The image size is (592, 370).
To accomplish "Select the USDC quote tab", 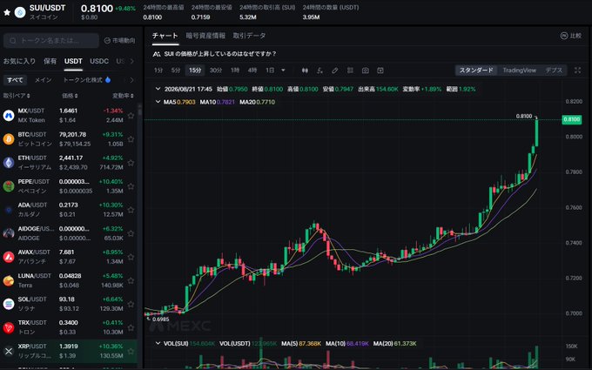I will point(99,61).
